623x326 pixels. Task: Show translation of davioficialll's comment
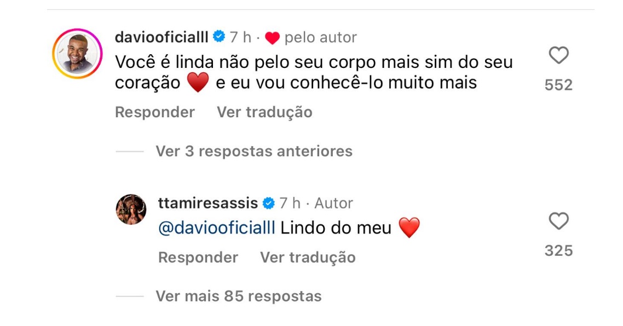pos(264,112)
